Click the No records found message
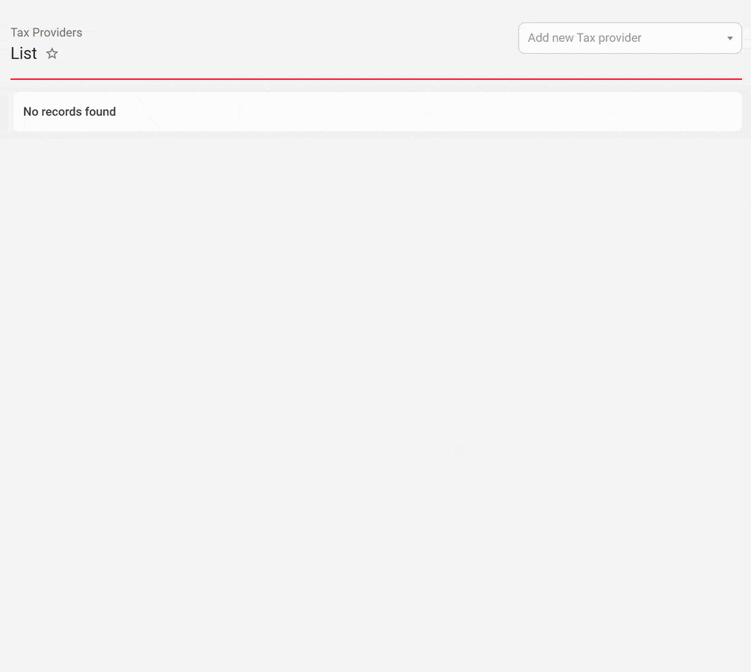751x672 pixels. [69, 111]
